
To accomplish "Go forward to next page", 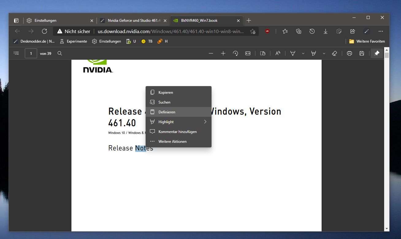I will coord(31,31).
